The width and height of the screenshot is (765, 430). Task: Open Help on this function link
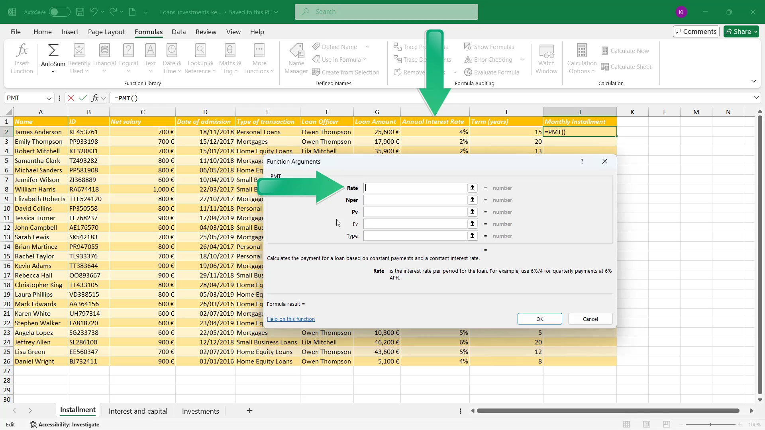pos(291,319)
